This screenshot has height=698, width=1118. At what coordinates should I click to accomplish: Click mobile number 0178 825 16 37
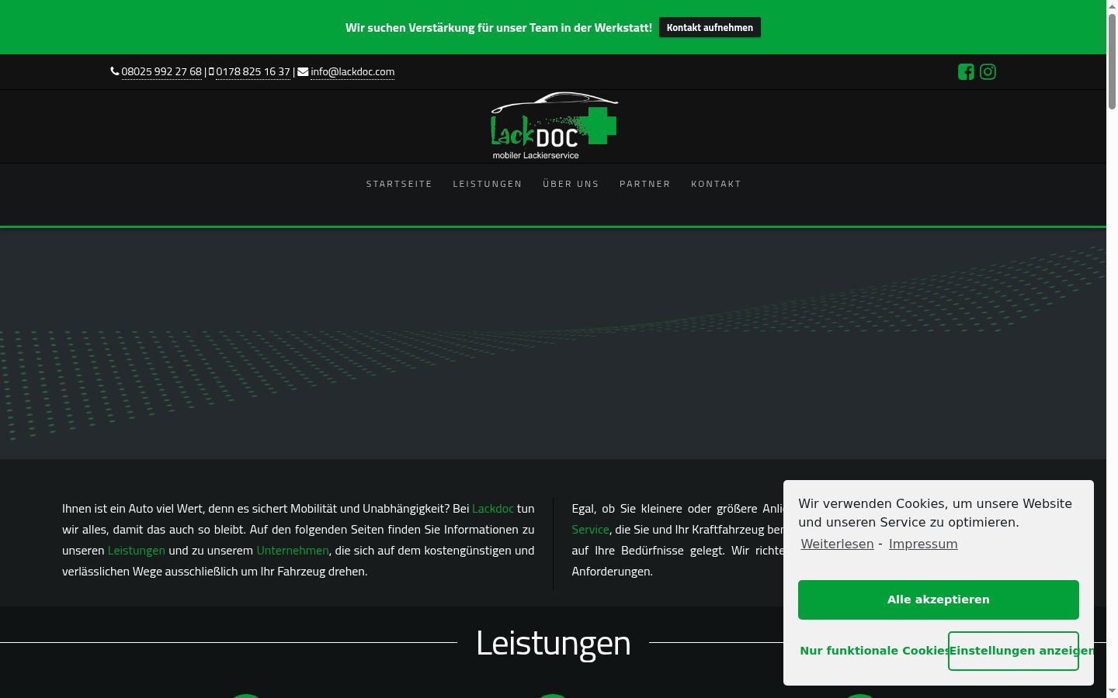[253, 71]
